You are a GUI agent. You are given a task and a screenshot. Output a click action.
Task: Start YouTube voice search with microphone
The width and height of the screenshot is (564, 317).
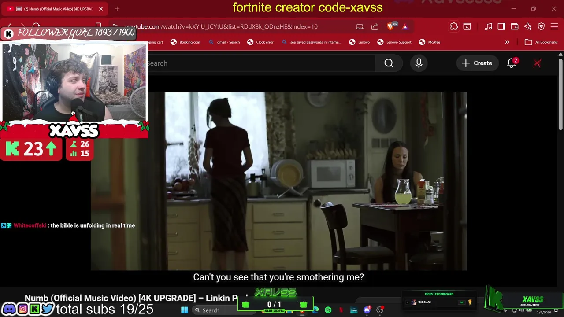coord(419,63)
